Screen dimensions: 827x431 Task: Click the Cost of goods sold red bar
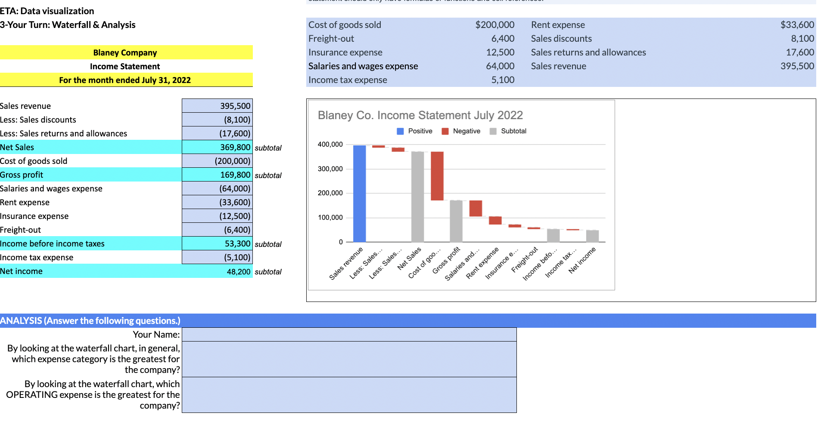pyautogui.click(x=438, y=176)
